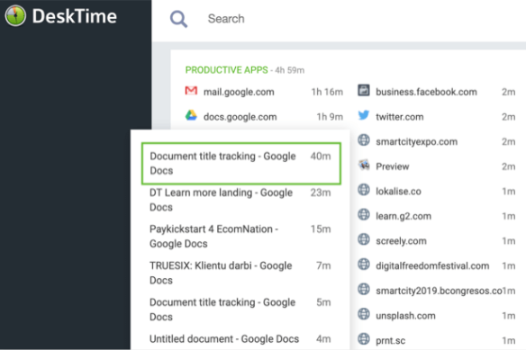526x350 pixels.
Task: Choose Paykickstart 4 EcomNation document entry
Action: [x=240, y=237]
